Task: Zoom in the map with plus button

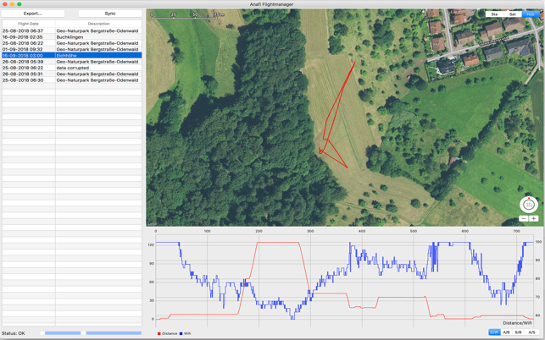Action: click(x=533, y=218)
